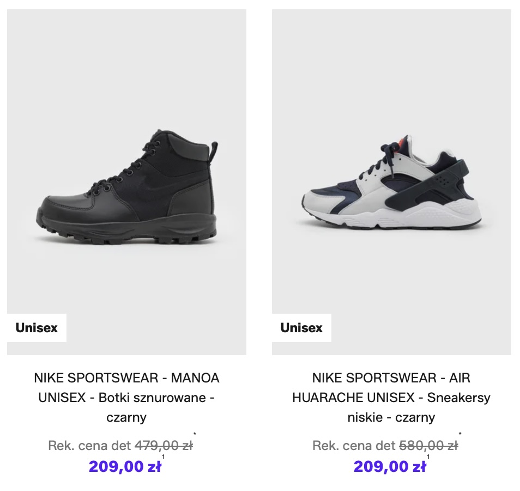
Task: Click the word "Sneakersy" in the Huarache title
Action: coord(459,398)
